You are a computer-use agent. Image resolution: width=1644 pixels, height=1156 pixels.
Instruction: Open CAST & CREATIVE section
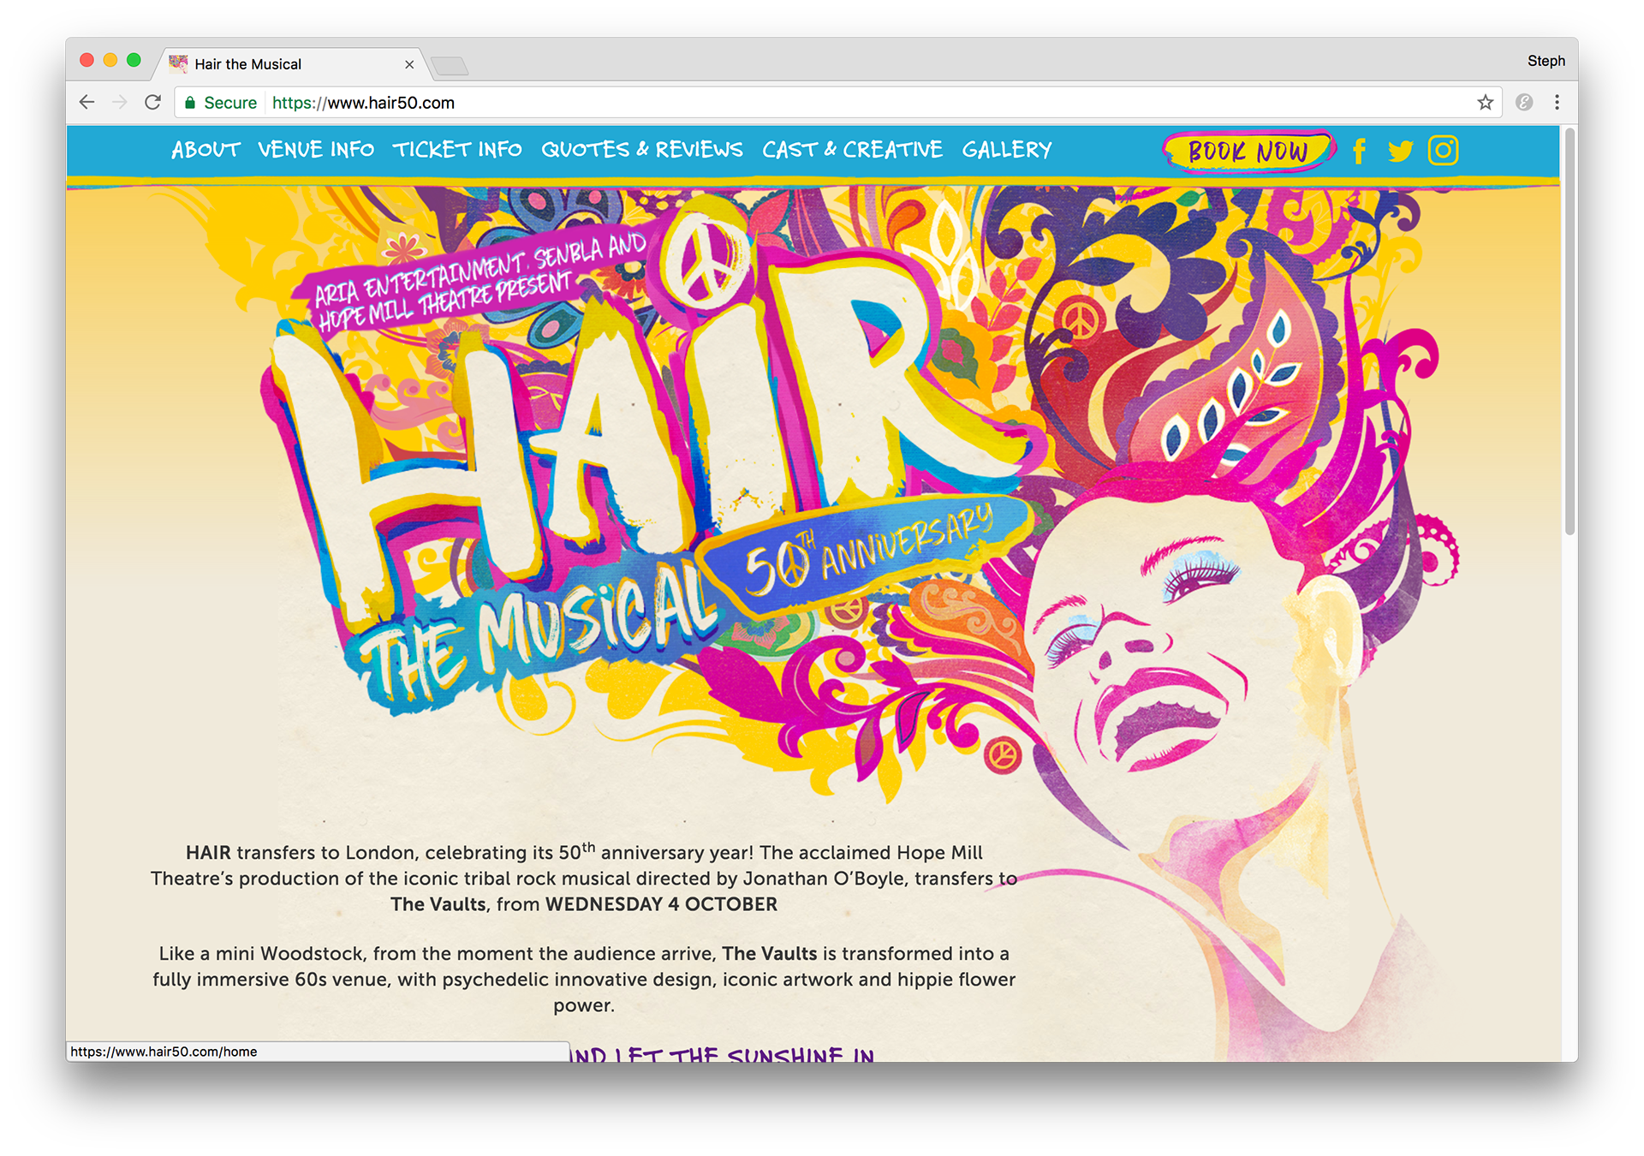(x=852, y=150)
